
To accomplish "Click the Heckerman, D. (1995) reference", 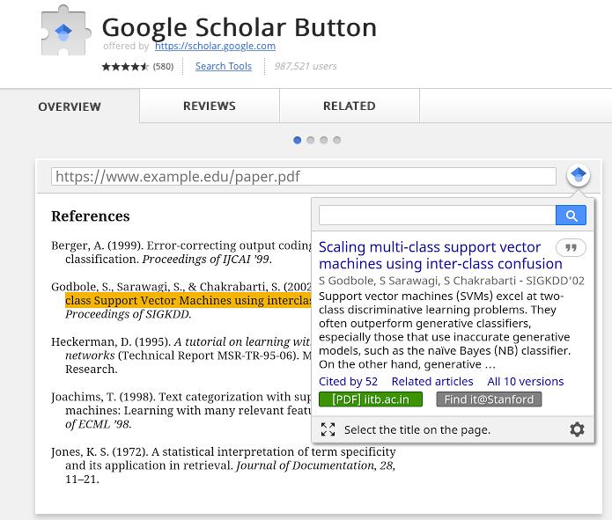I will point(181,355).
